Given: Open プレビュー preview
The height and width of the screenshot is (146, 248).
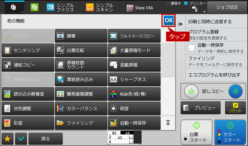Looking at the screenshot, I should 200,108.
